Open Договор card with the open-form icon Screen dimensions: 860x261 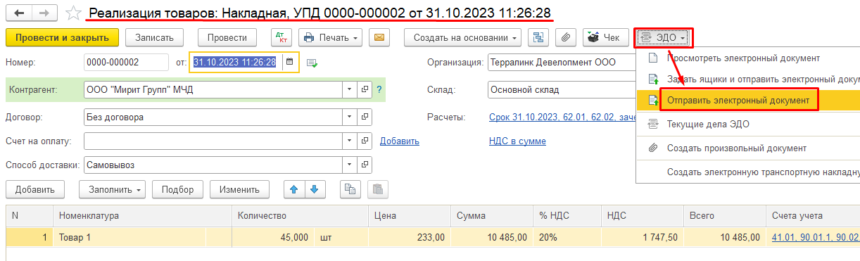click(365, 117)
